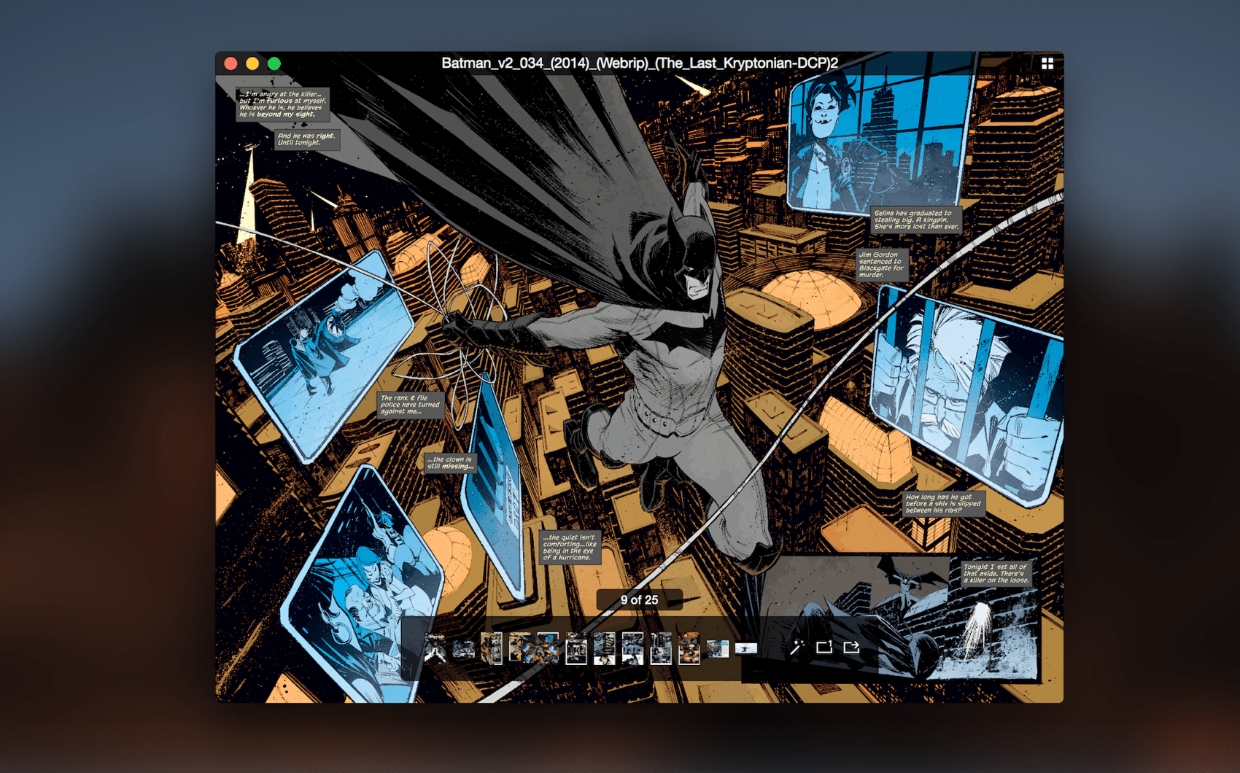Screen dimensions: 1240x773
Task: Open the second filmstrip thumbnail, small landscape page
Action: coord(464,648)
